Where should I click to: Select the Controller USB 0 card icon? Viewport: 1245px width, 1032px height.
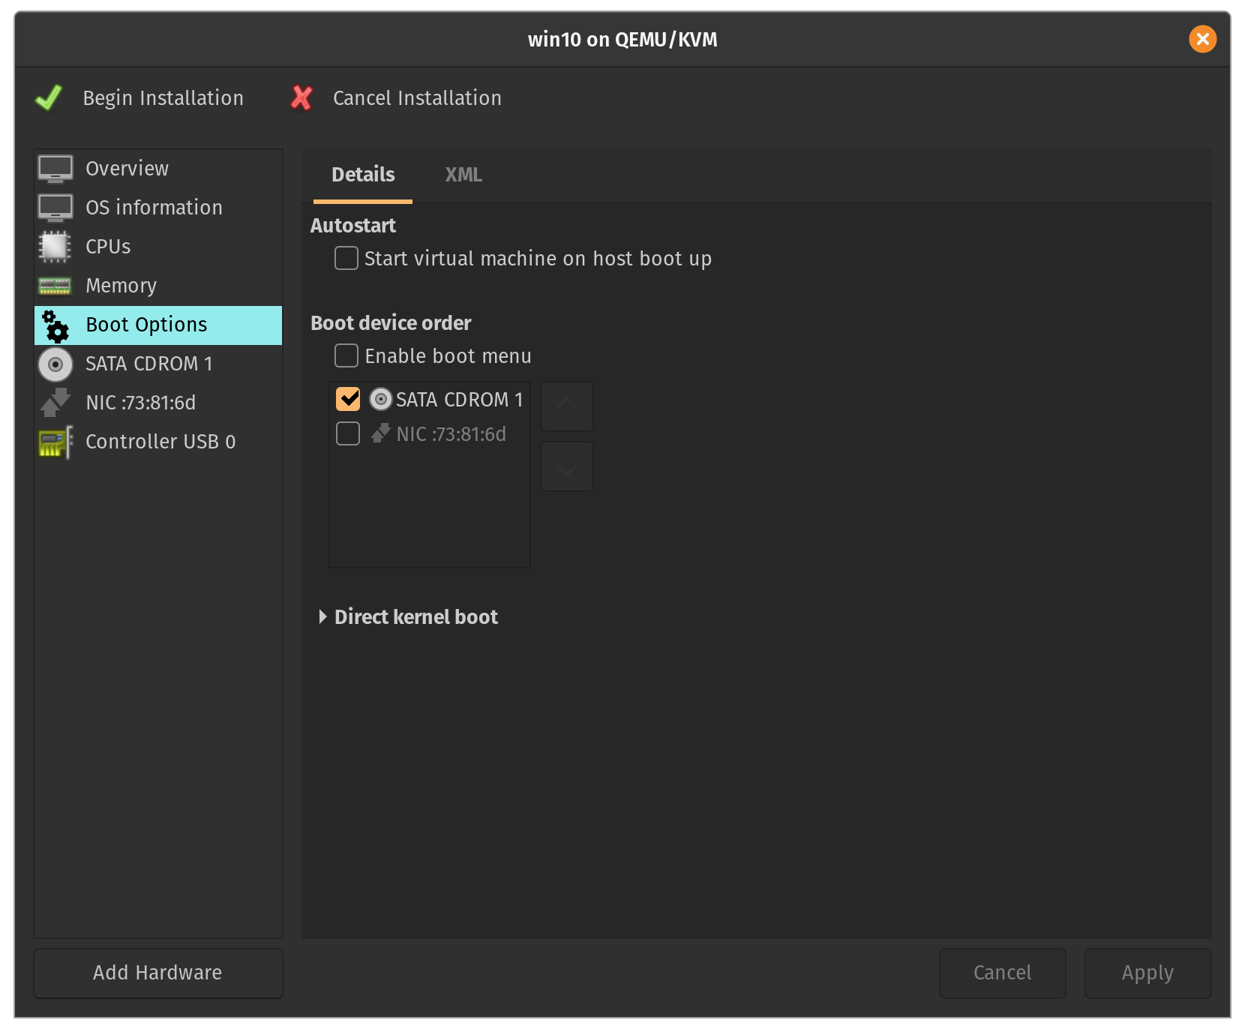pyautogui.click(x=55, y=442)
